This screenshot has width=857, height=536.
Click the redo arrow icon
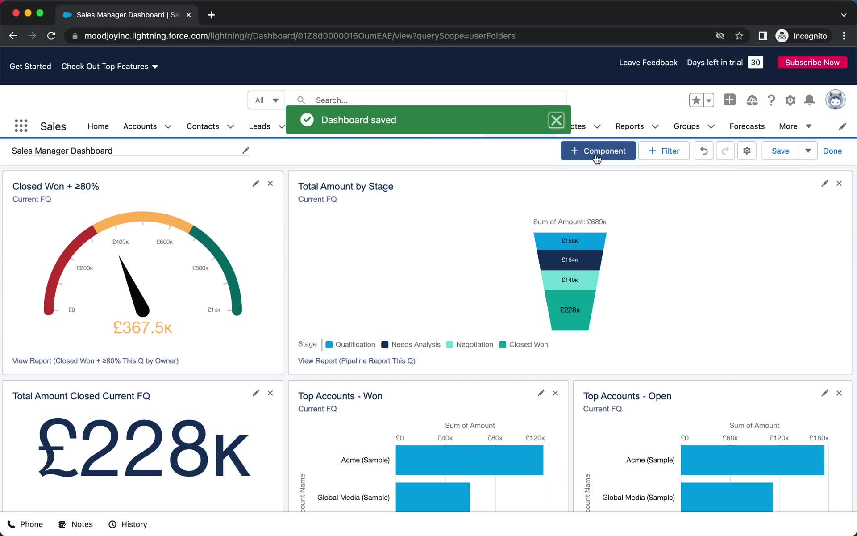coord(725,151)
